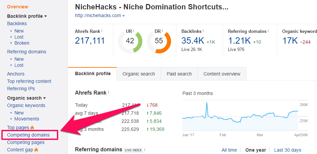The image size is (317, 154).
Task: Switch to the Paid search tab
Action: [x=179, y=74]
